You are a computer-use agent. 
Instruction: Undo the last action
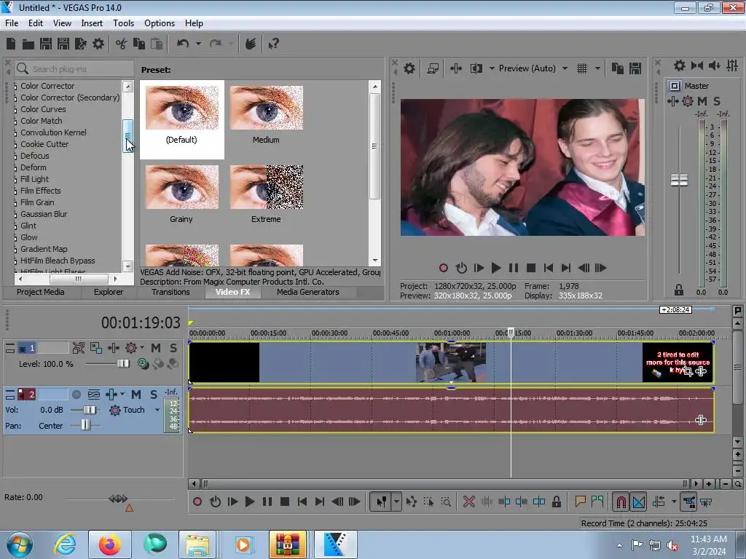183,44
